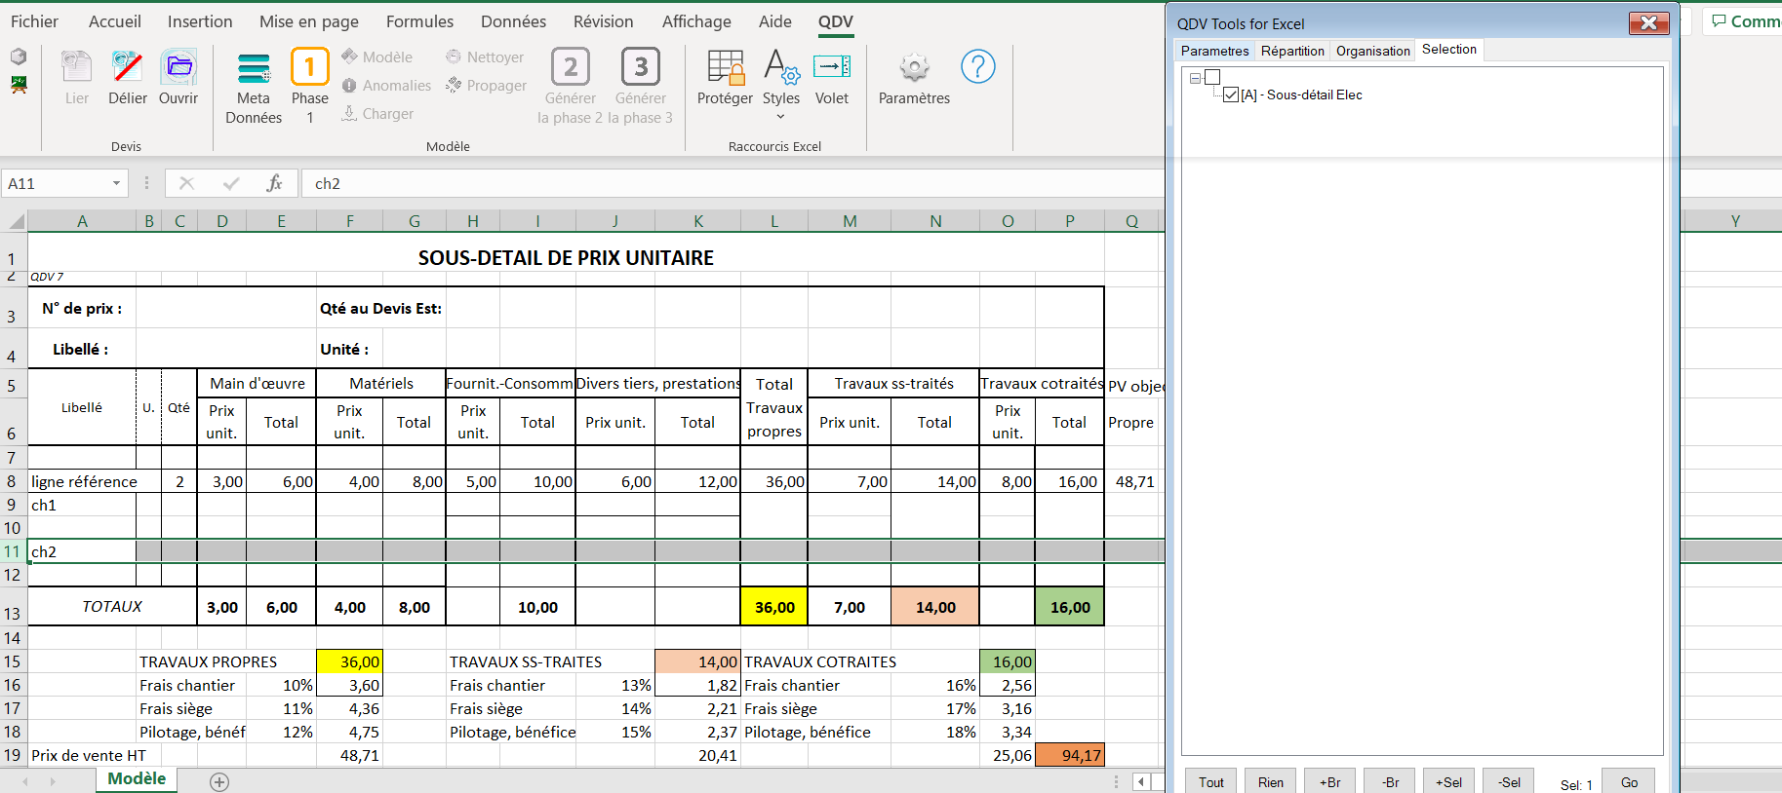Screen dimensions: 1782x793
Task: Click Charger in Modèle group
Action: pyautogui.click(x=378, y=114)
